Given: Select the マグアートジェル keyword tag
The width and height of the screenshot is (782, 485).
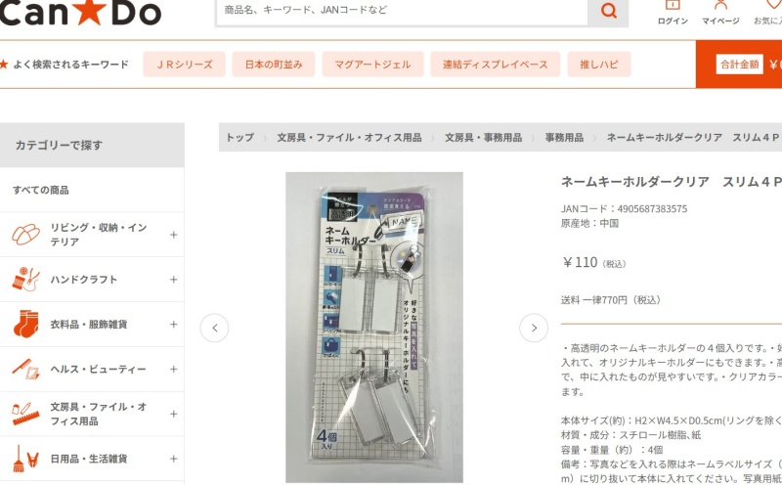Looking at the screenshot, I should coord(372,65).
